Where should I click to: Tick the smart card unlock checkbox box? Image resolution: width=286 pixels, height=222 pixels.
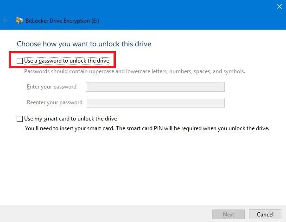click(x=19, y=119)
